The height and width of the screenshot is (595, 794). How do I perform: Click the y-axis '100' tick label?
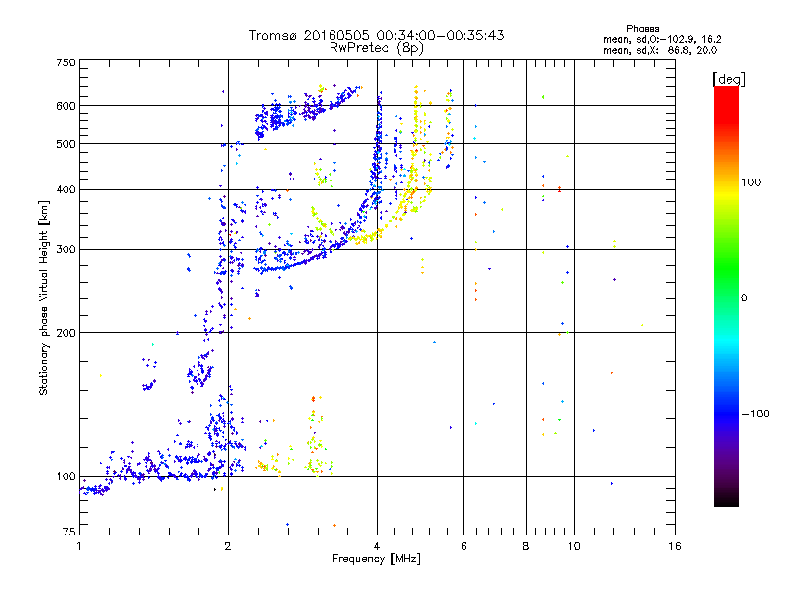pyautogui.click(x=66, y=477)
